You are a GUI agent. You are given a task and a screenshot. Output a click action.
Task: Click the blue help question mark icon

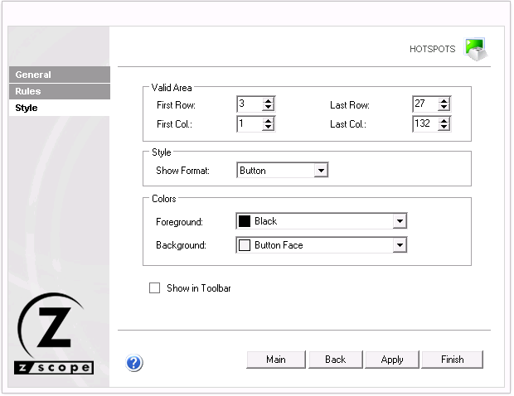coord(134,362)
